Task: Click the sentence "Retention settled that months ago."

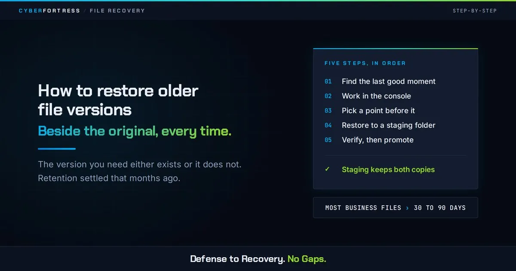Action: click(109, 178)
